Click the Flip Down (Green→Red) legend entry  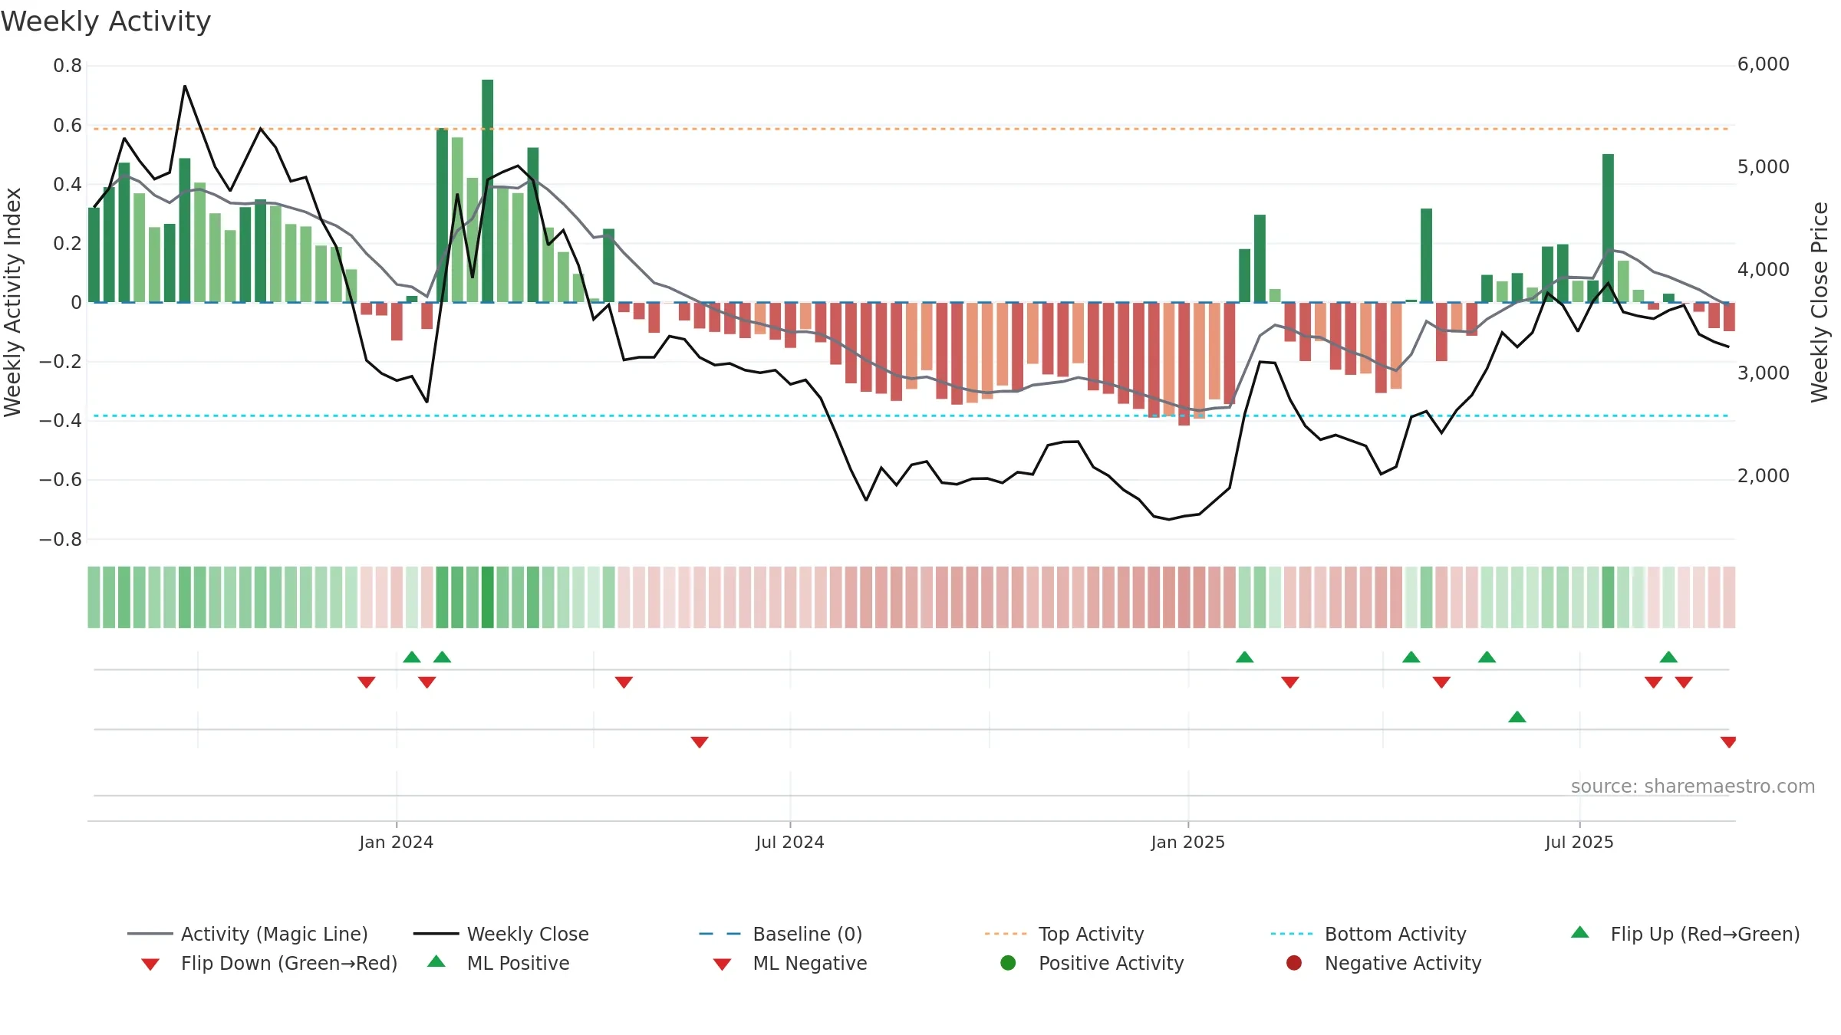[268, 963]
